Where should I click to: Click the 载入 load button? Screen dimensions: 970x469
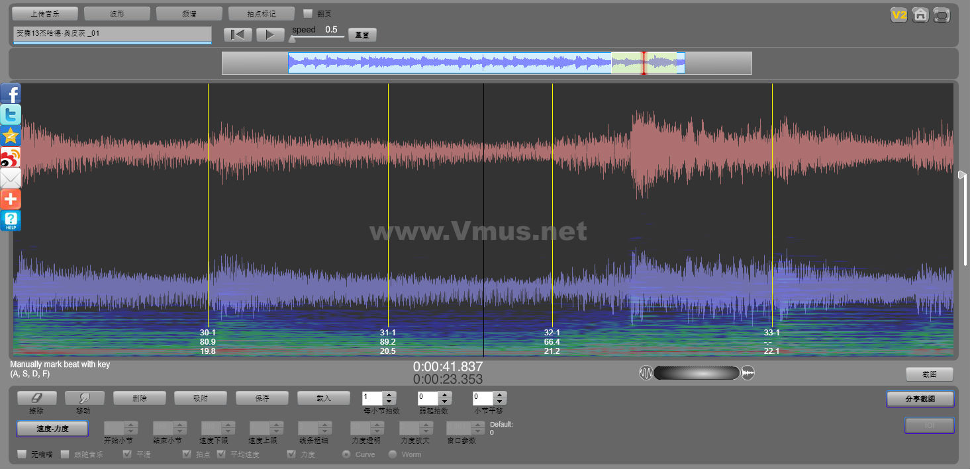tap(324, 398)
